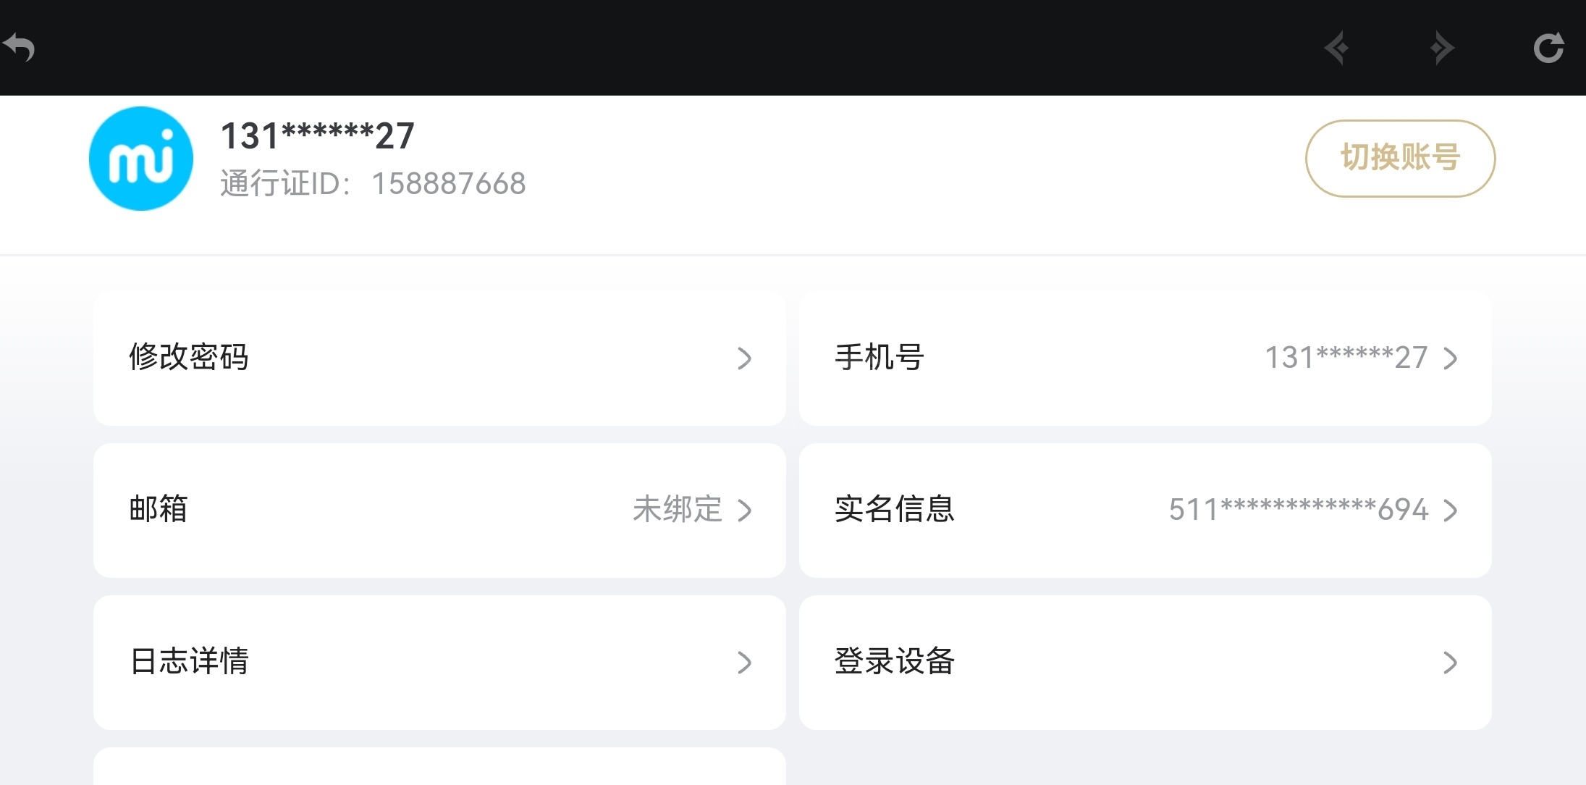Image resolution: width=1586 pixels, height=785 pixels.
Task: Open 登录设备 row
Action: pos(1145,663)
